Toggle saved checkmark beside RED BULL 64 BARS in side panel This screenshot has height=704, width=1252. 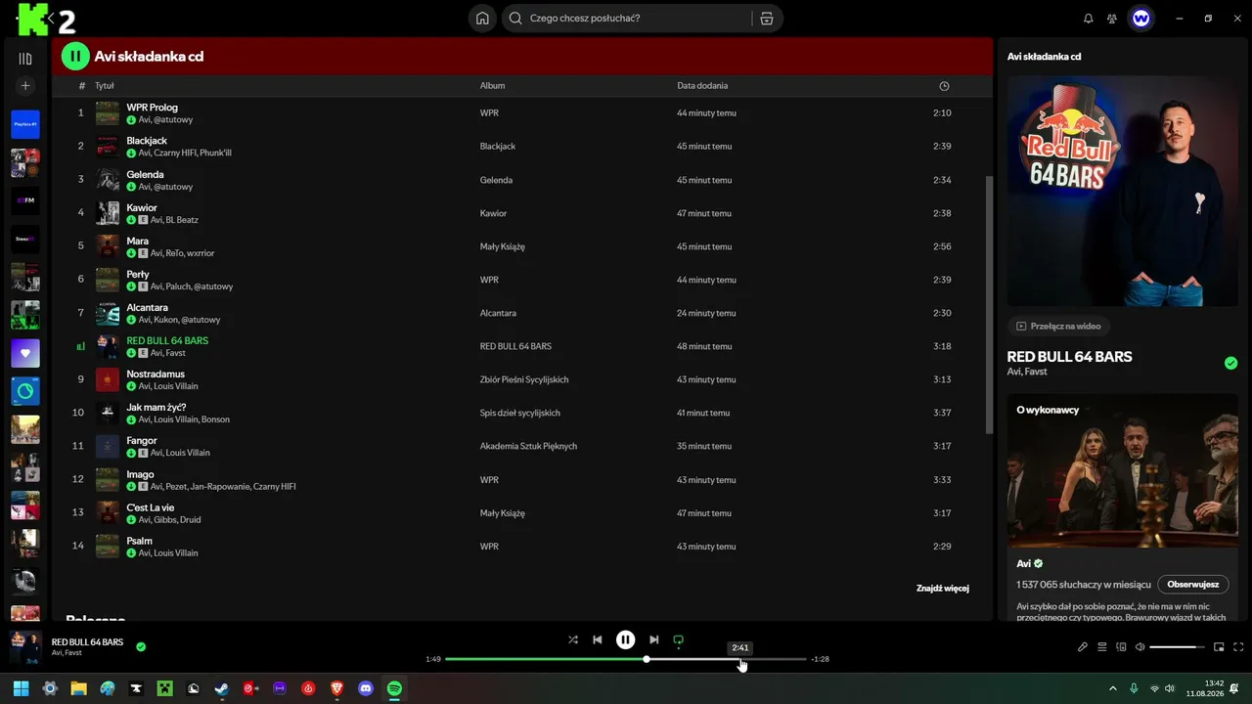pyautogui.click(x=1230, y=363)
